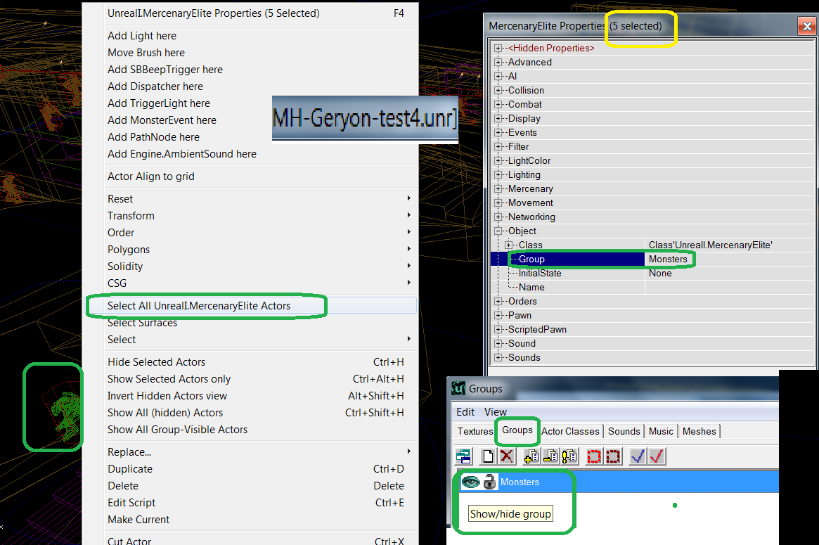Choose Actor Align to grid
The height and width of the screenshot is (545, 819).
click(x=251, y=177)
